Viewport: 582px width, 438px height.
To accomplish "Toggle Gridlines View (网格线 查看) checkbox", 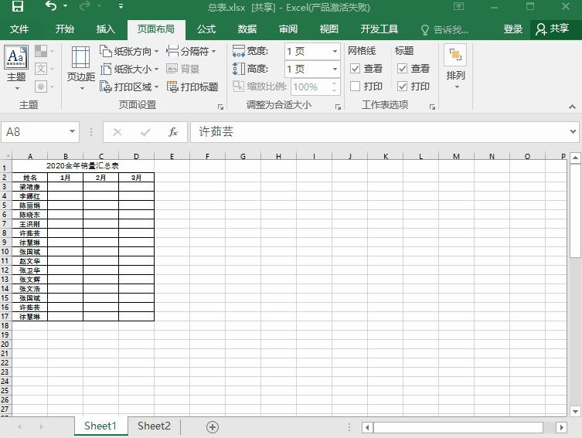I will point(356,68).
